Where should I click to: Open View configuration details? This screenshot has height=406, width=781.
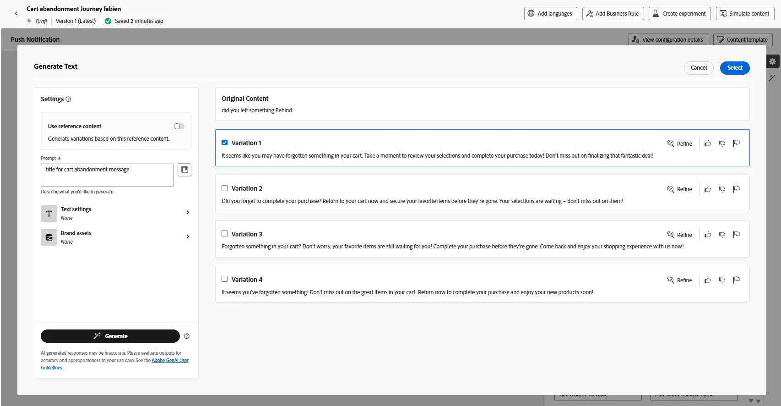pos(668,40)
